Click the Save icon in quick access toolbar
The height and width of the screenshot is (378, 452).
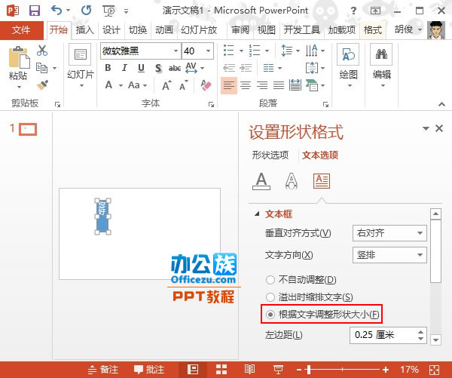34,10
